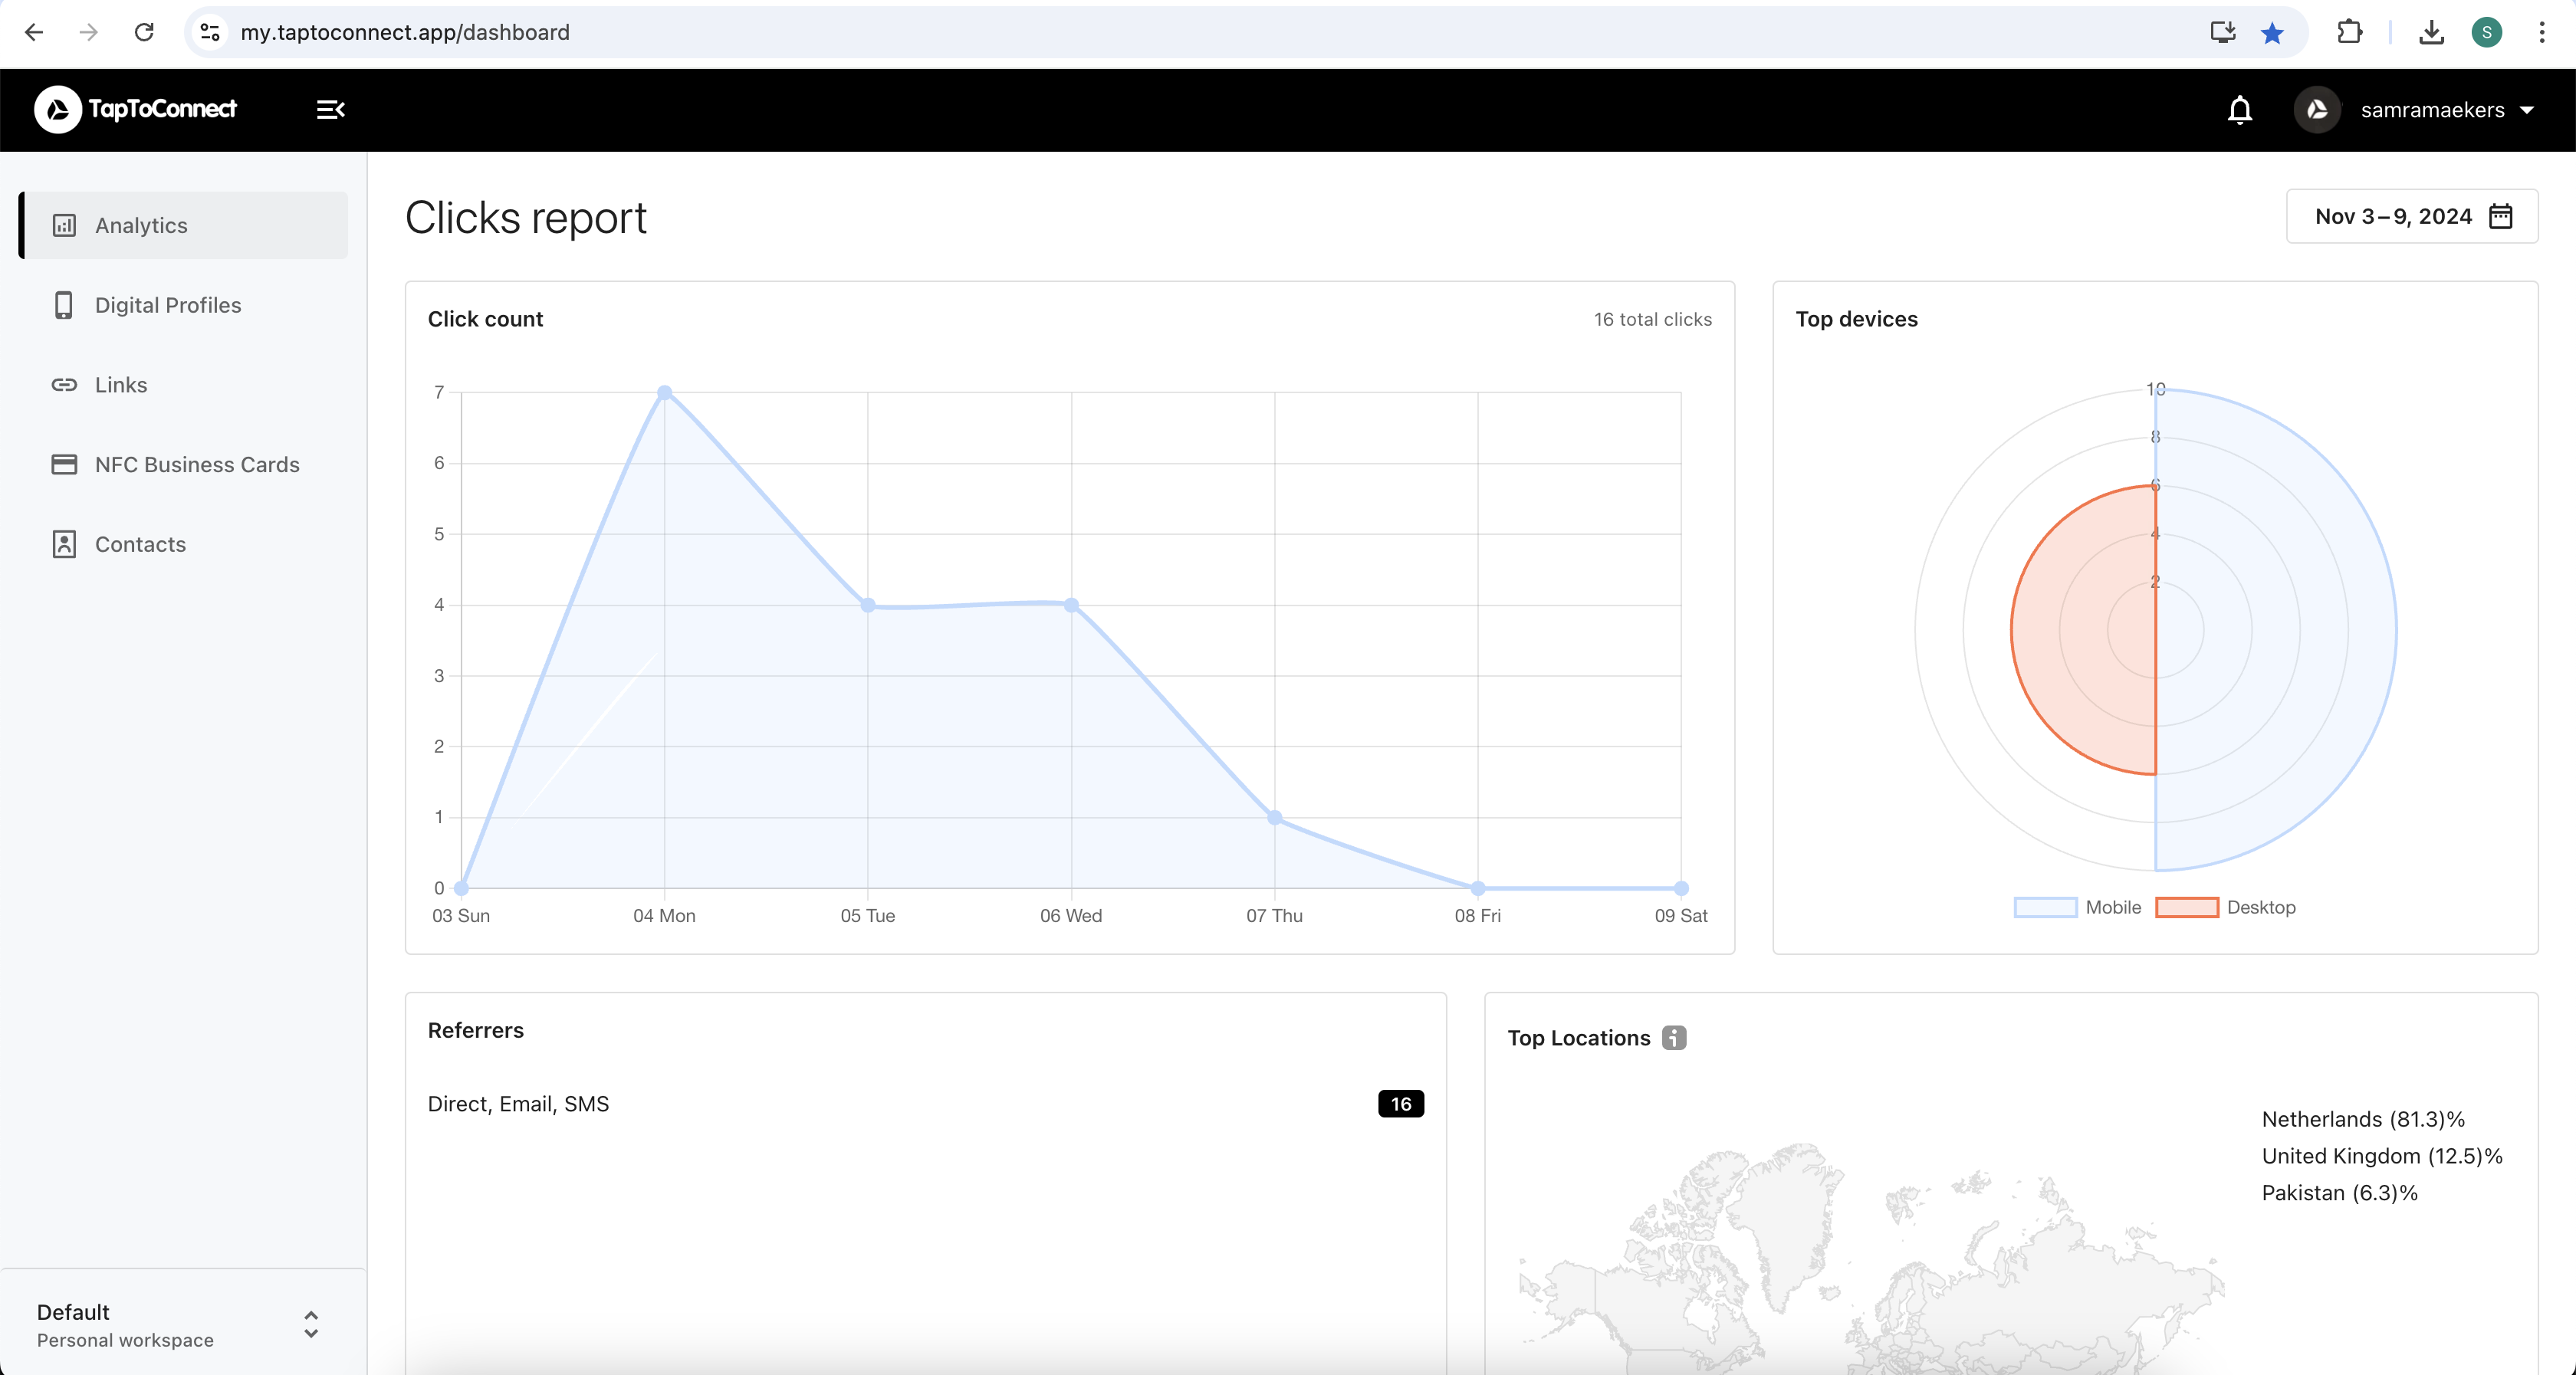Viewport: 2576px width, 1375px height.
Task: Open Digital Profiles section
Action: [x=167, y=304]
